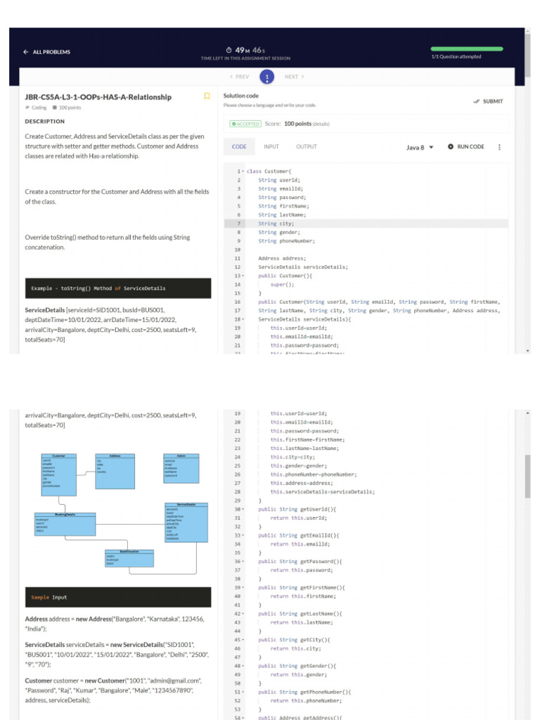The width and height of the screenshot is (540, 720).
Task: Switch to the INPUT tab
Action: coord(271,146)
